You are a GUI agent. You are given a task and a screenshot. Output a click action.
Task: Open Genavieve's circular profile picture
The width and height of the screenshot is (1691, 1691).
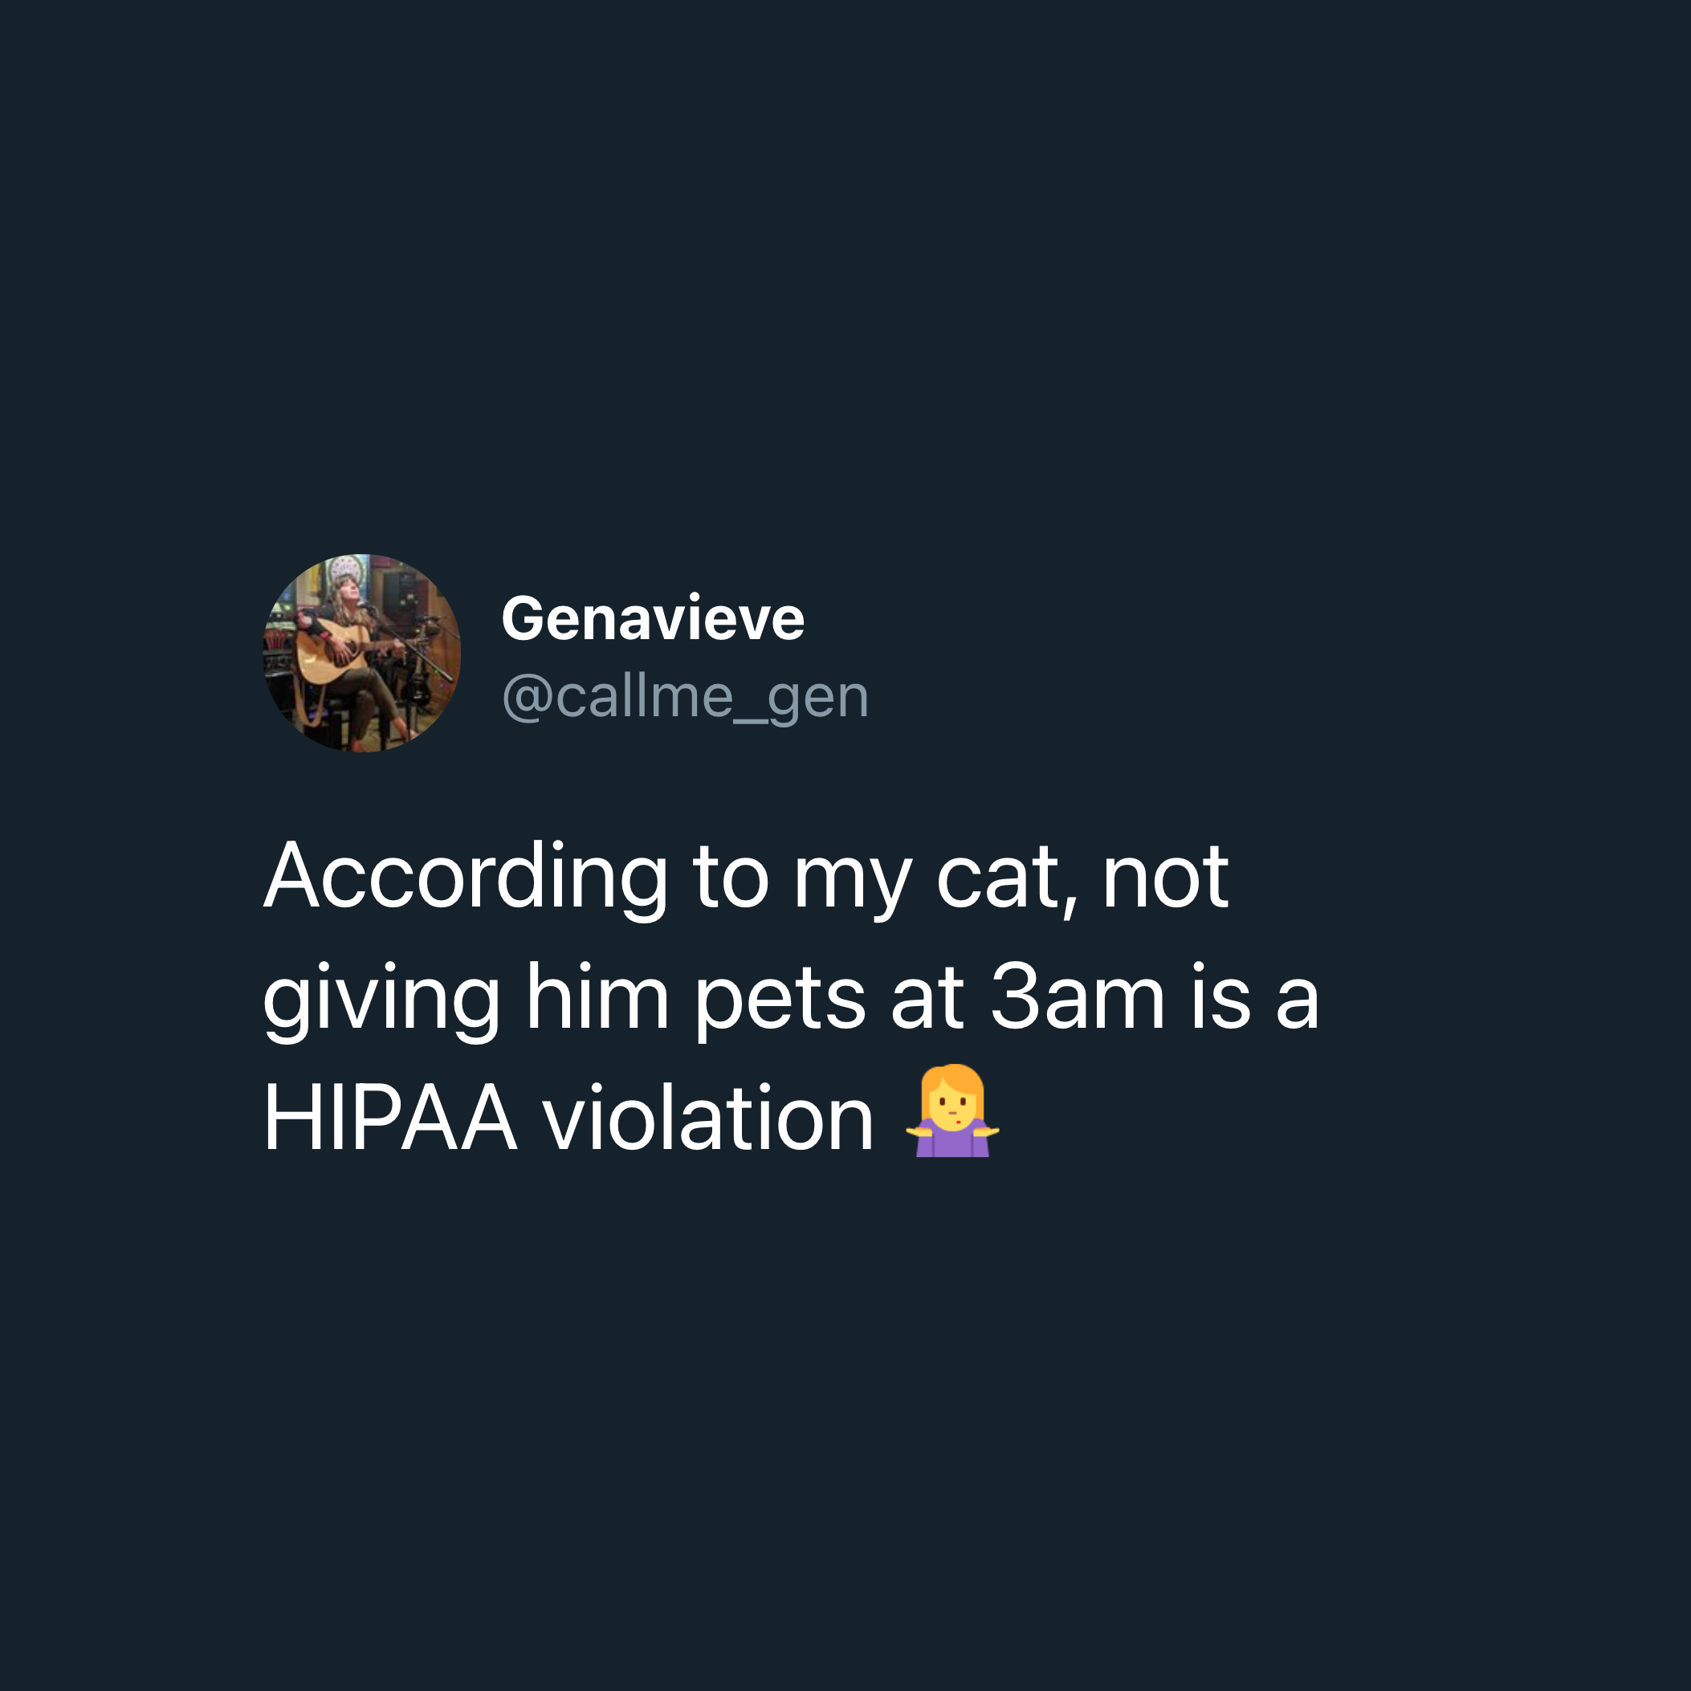click(x=362, y=653)
